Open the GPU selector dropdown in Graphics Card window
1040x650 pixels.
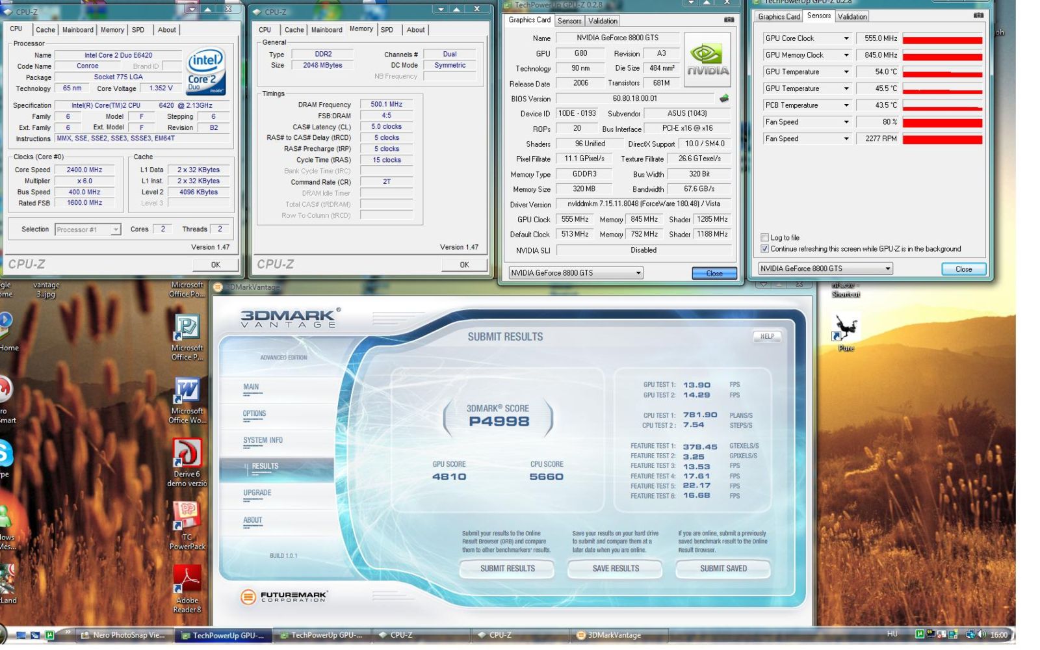tap(576, 273)
